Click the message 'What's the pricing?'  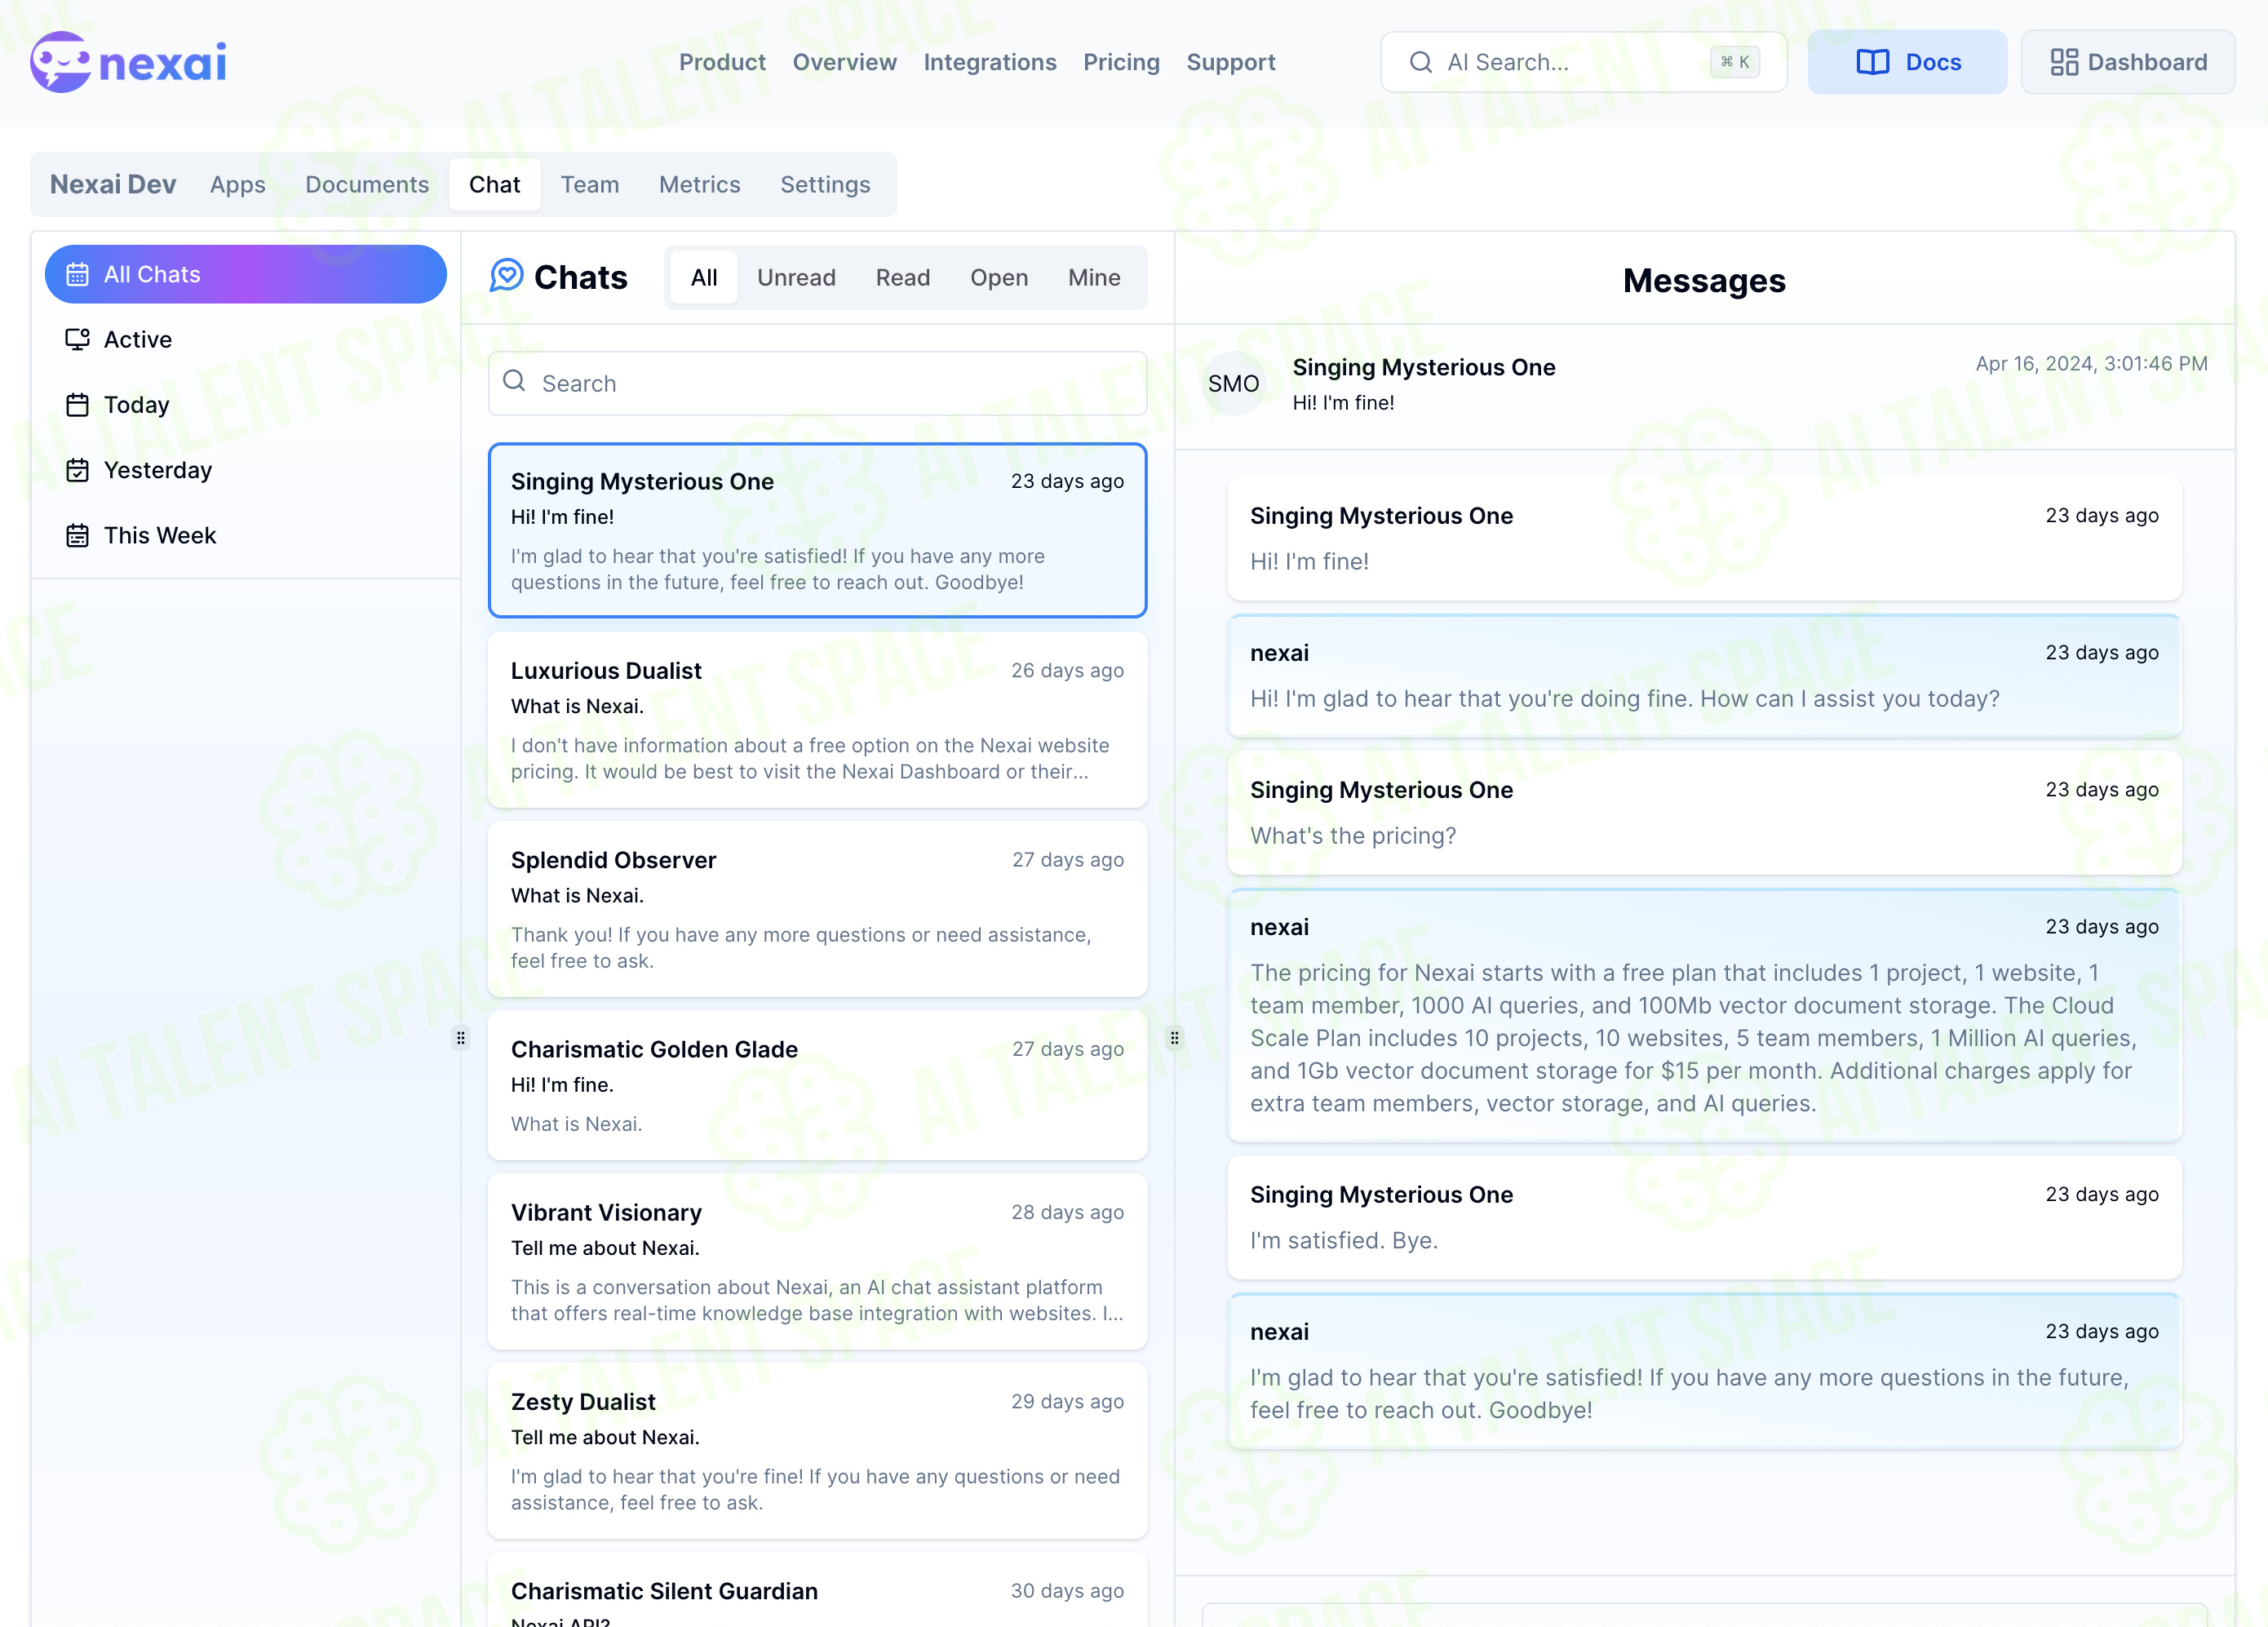click(1704, 813)
